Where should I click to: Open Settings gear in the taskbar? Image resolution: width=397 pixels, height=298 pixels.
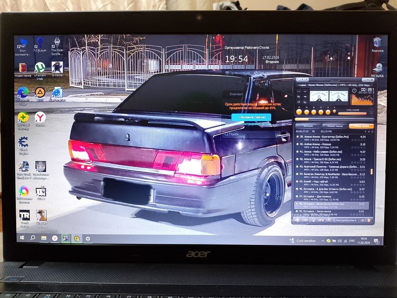pyautogui.click(x=88, y=239)
